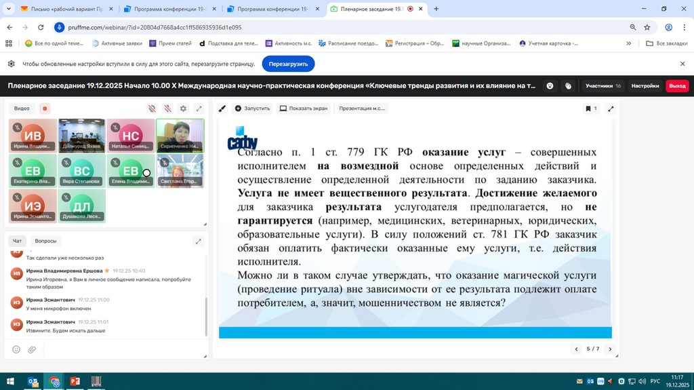Open the Участники participants list
Viewport: 694px width, 390px height.
click(x=603, y=86)
